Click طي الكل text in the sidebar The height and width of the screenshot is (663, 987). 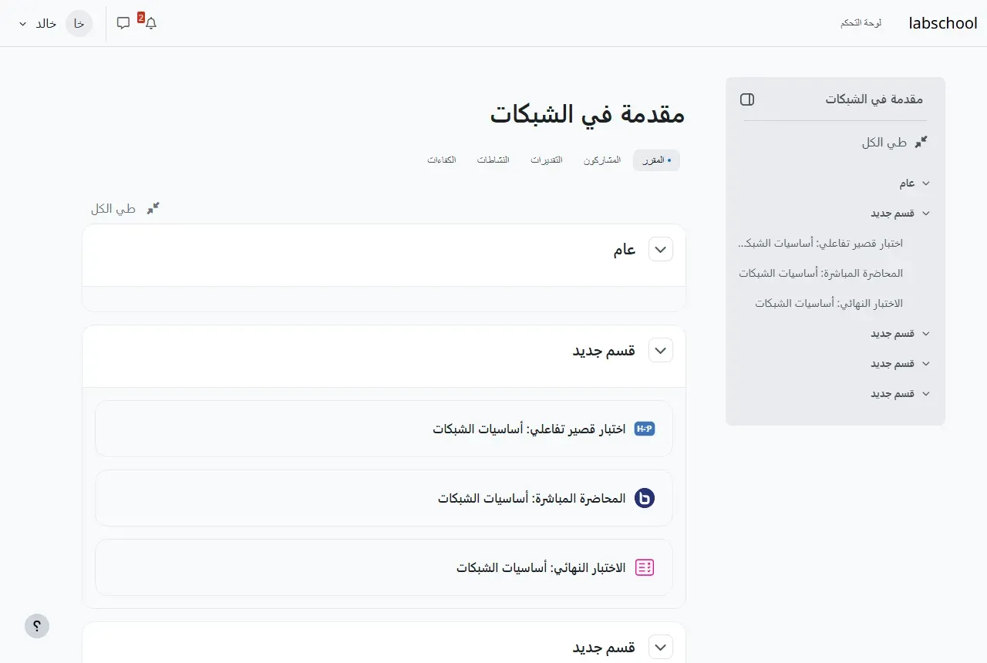[884, 143]
